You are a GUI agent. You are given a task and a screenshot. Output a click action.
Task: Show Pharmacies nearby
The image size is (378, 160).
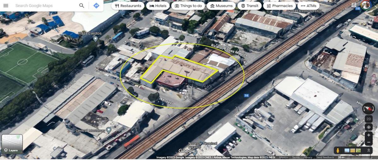(279, 6)
